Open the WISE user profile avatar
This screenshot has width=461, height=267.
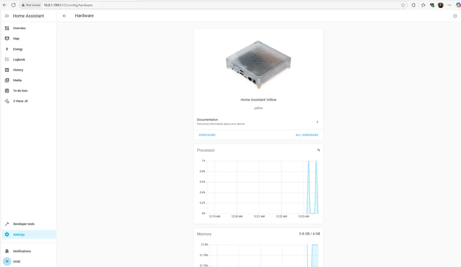click(x=7, y=262)
